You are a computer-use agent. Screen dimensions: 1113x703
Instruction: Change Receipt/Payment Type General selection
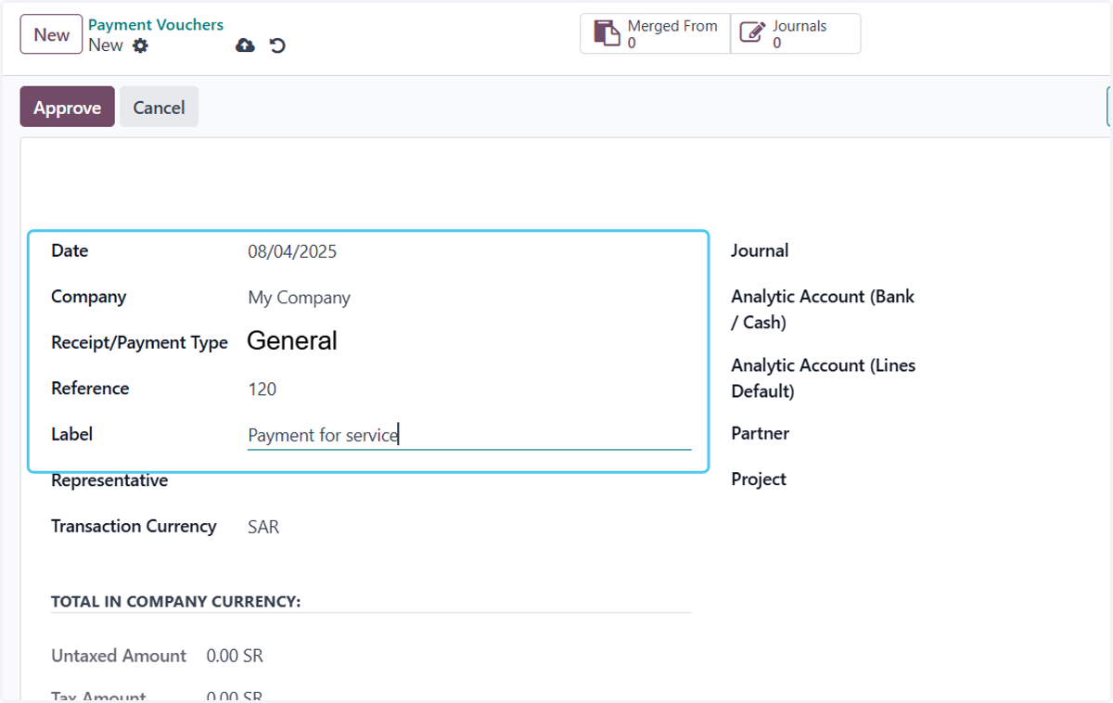(469, 341)
